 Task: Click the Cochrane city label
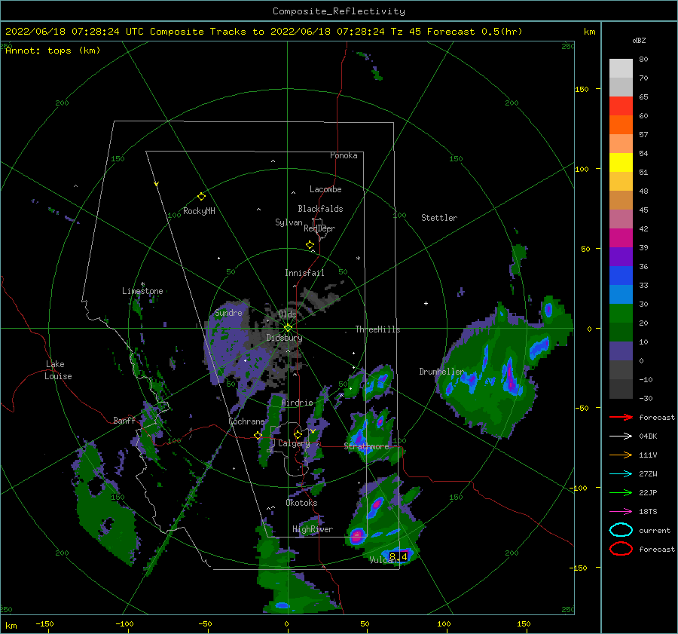pyautogui.click(x=246, y=421)
